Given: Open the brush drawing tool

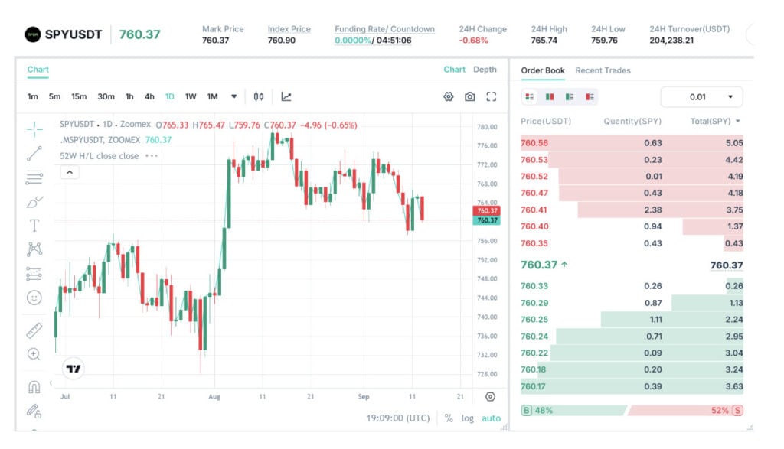Looking at the screenshot, I should [x=34, y=202].
